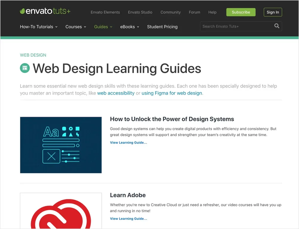Click View Learning Guide under Learn Adobe
The image size is (299, 229).
tap(129, 219)
